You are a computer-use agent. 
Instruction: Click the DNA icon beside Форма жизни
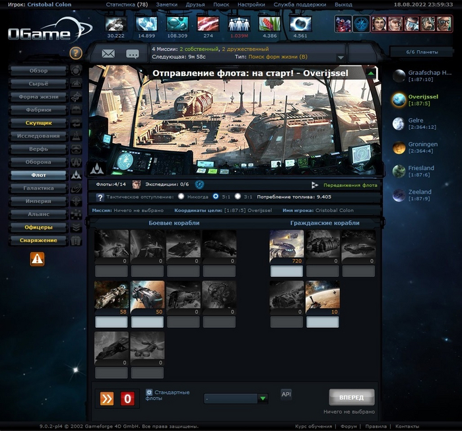pos(76,97)
